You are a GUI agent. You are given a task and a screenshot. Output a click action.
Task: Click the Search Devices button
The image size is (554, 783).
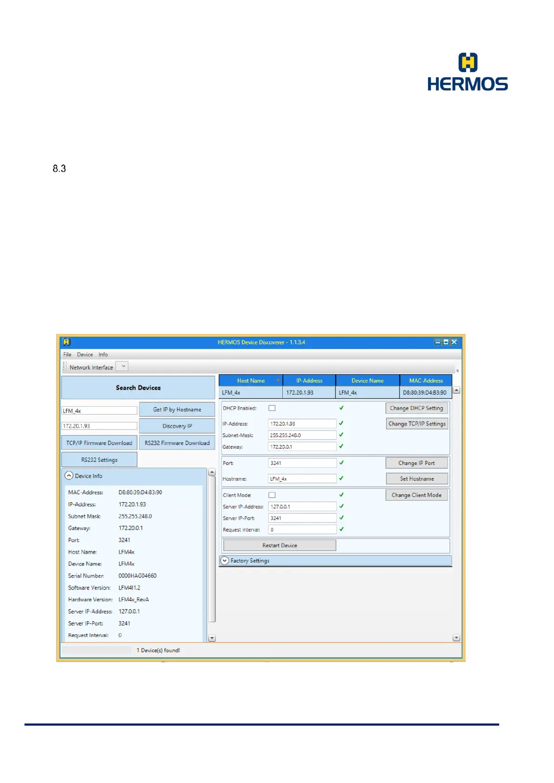click(x=138, y=387)
